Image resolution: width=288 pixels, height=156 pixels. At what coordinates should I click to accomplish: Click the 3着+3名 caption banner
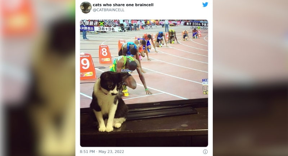tap(106, 29)
